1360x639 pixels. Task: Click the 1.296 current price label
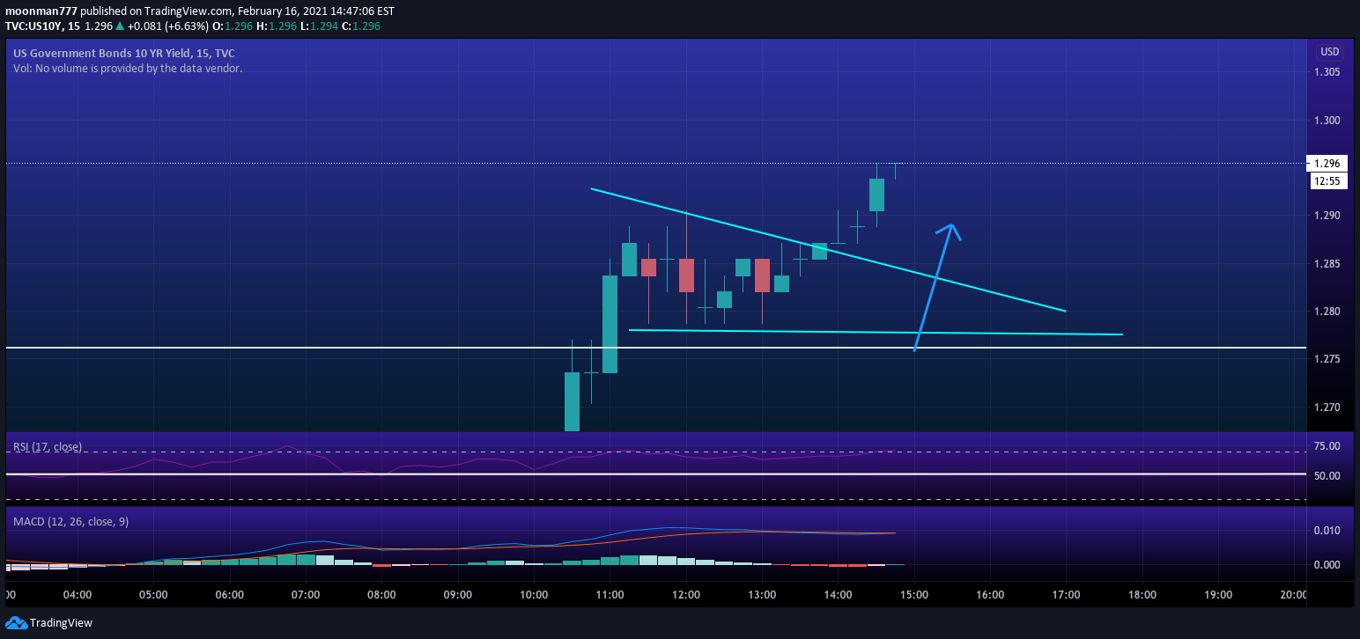pos(1327,164)
